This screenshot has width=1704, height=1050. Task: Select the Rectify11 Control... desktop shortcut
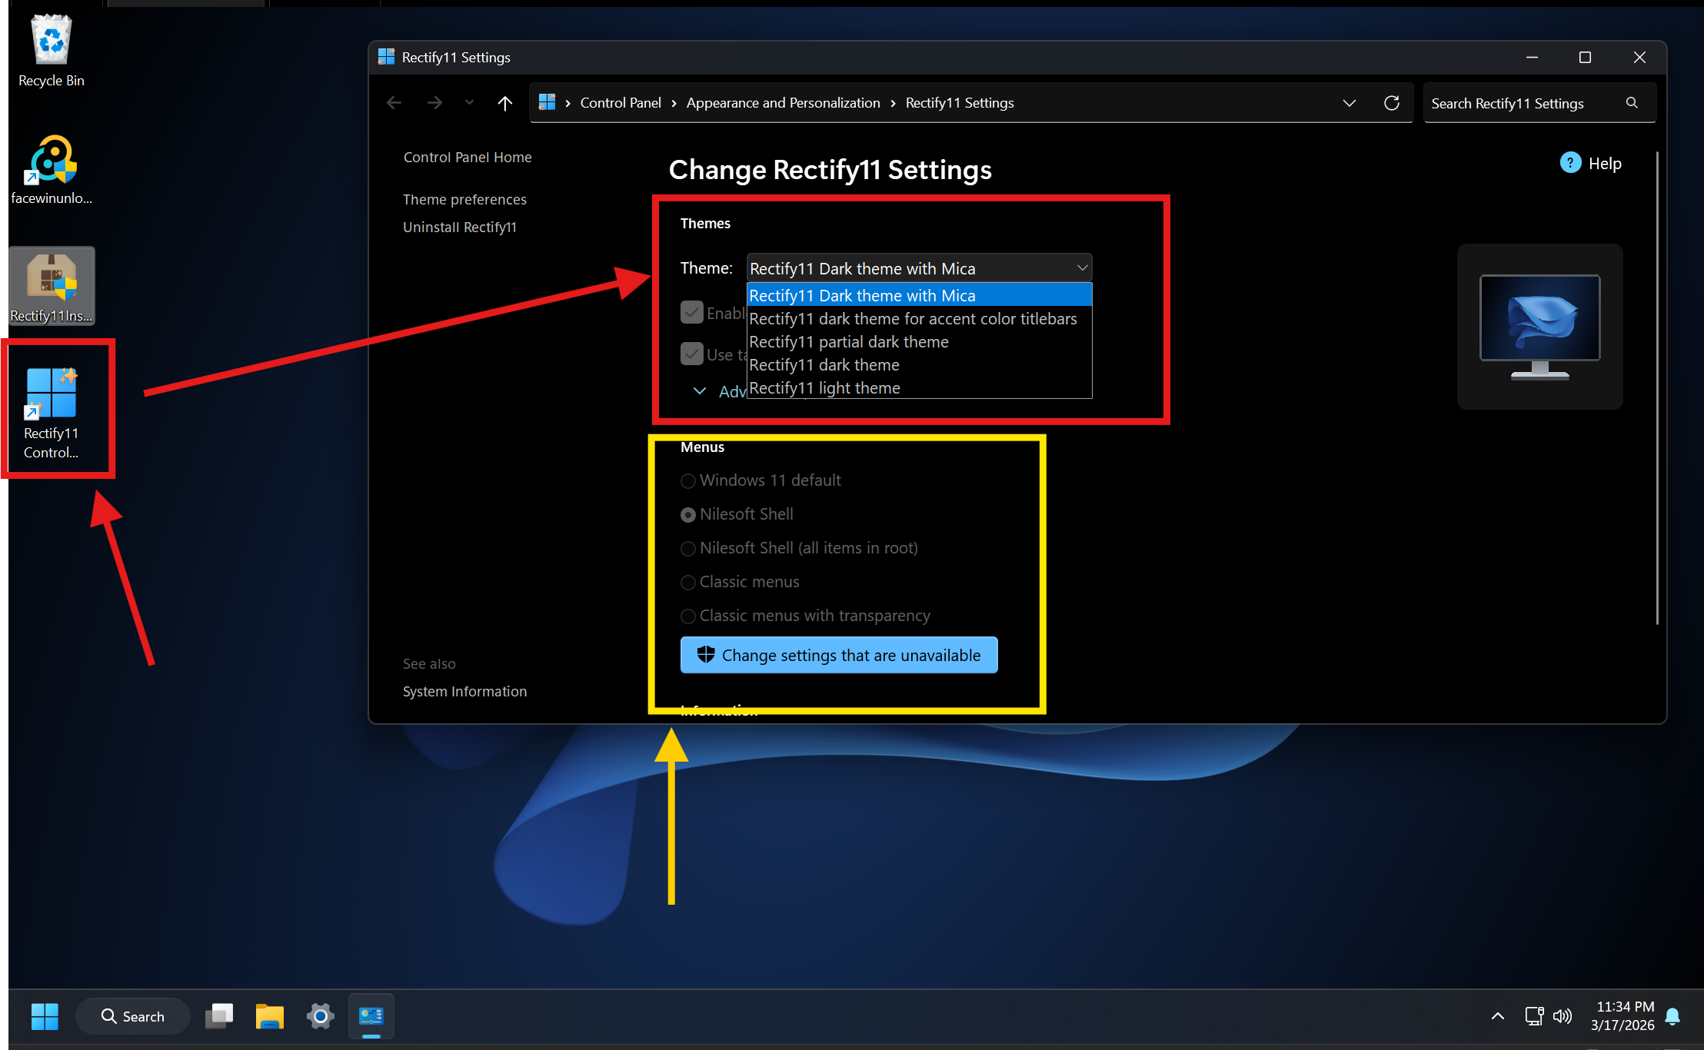52,413
